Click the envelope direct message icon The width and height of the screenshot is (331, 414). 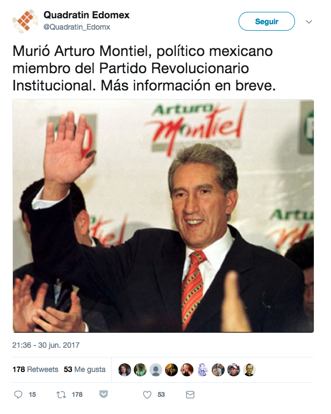190,395
